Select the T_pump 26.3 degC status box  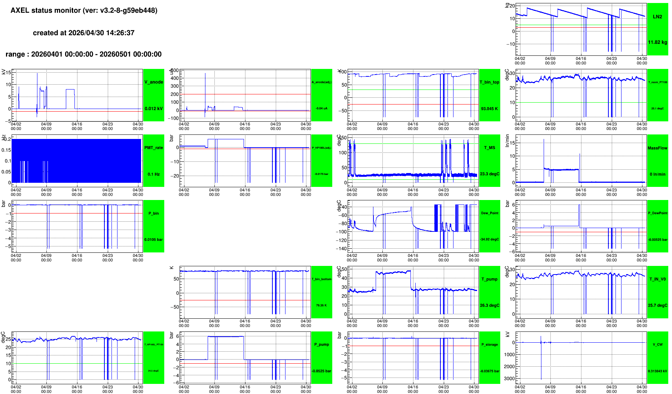[489, 292]
